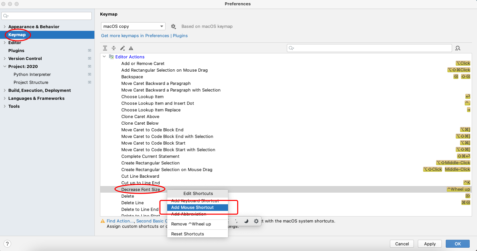The height and width of the screenshot is (251, 477).
Task: Expand Build, Execution, Deployment section
Action: 4,90
